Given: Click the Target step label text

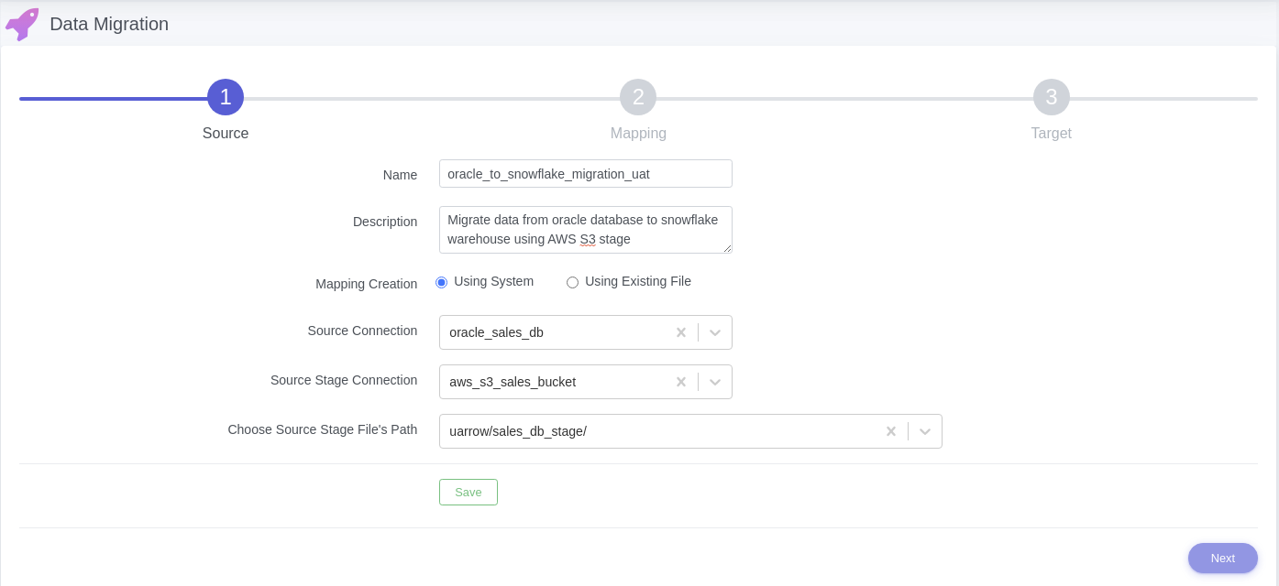Looking at the screenshot, I should tap(1052, 133).
